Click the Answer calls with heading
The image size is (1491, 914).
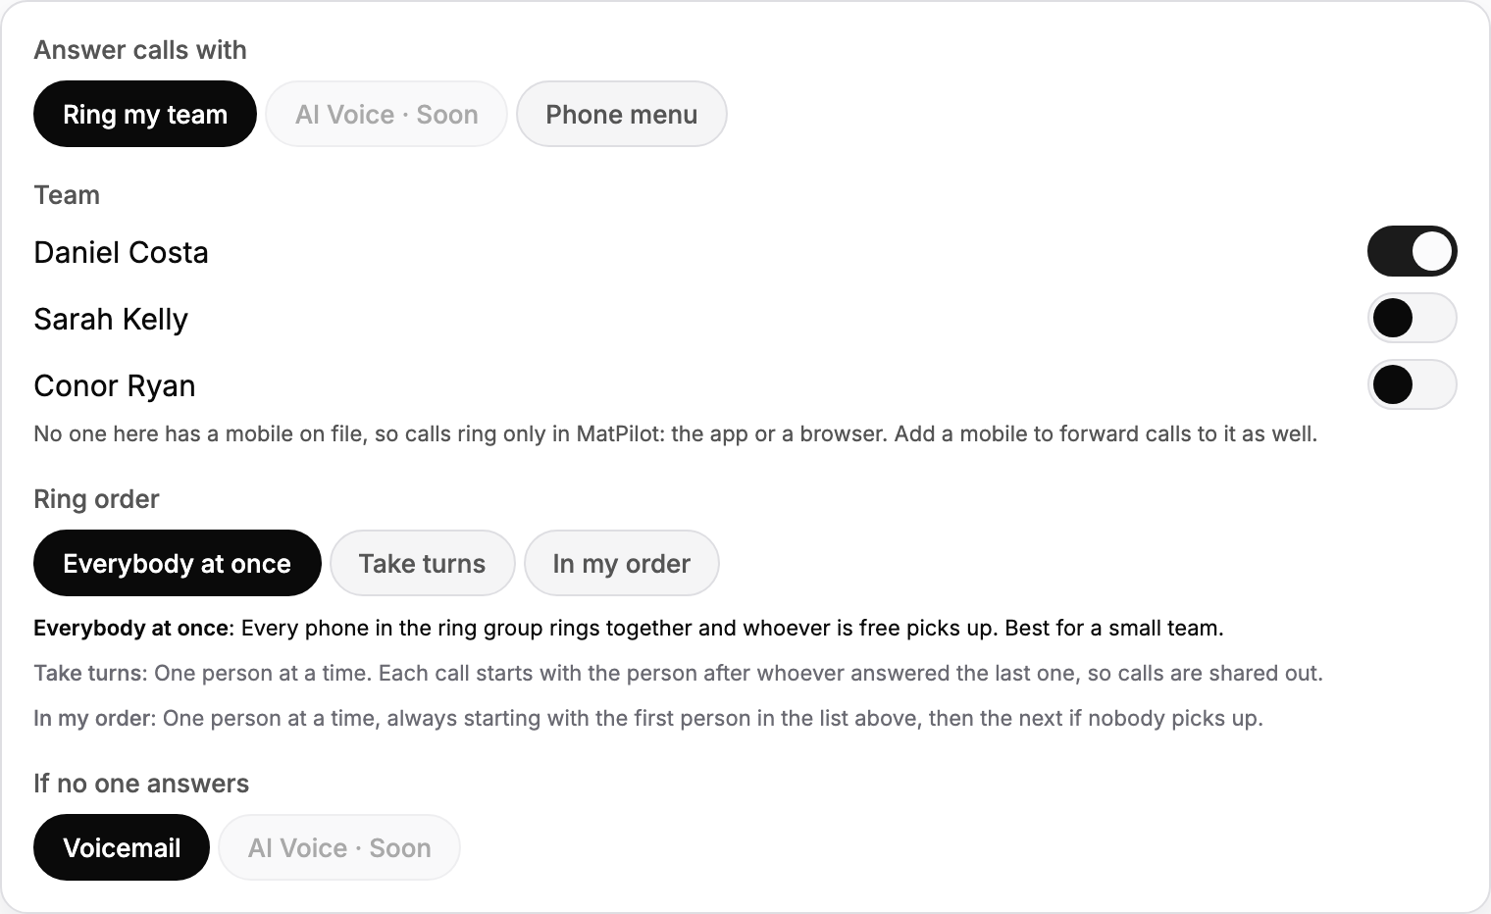[140, 50]
